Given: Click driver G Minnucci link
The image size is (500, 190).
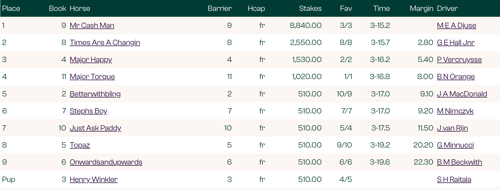Looking at the screenshot, I should tap(455, 145).
